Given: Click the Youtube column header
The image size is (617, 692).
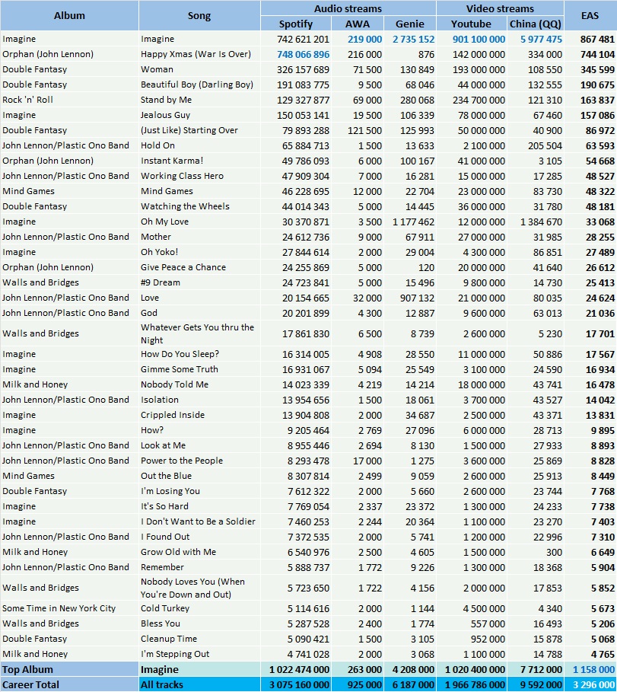Looking at the screenshot, I should point(471,24).
